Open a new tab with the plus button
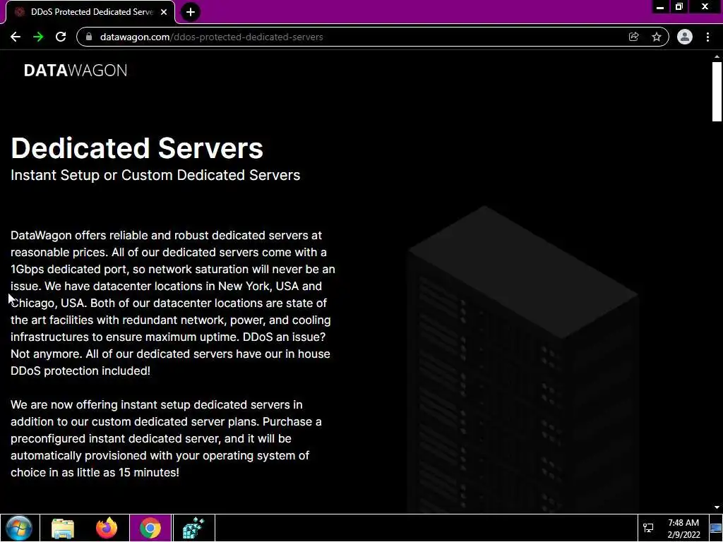 pyautogui.click(x=191, y=12)
